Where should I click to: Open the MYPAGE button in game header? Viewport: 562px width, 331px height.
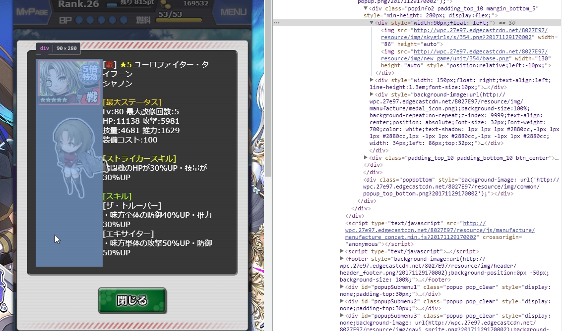32,12
